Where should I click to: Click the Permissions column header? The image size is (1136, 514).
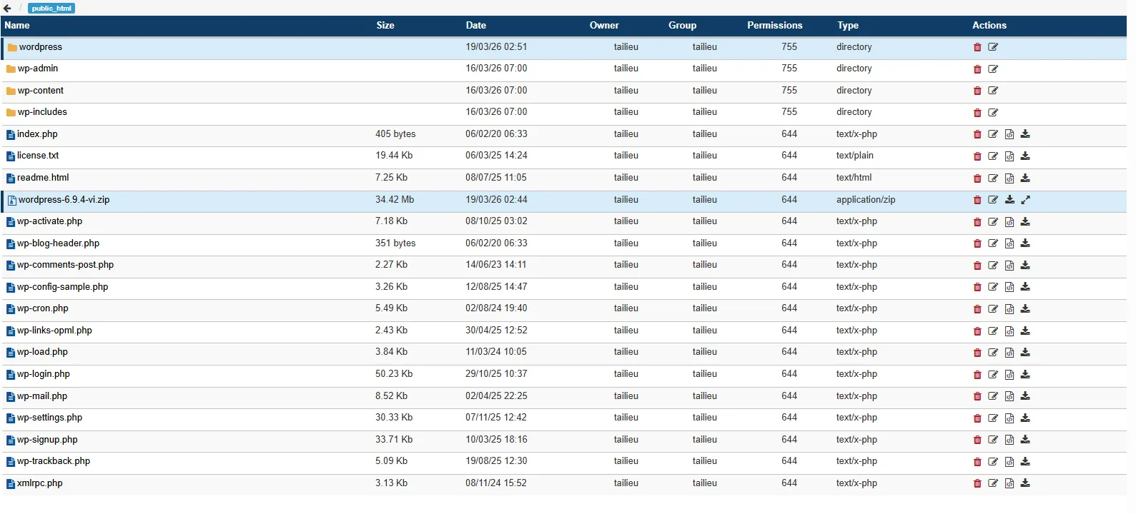tap(774, 26)
